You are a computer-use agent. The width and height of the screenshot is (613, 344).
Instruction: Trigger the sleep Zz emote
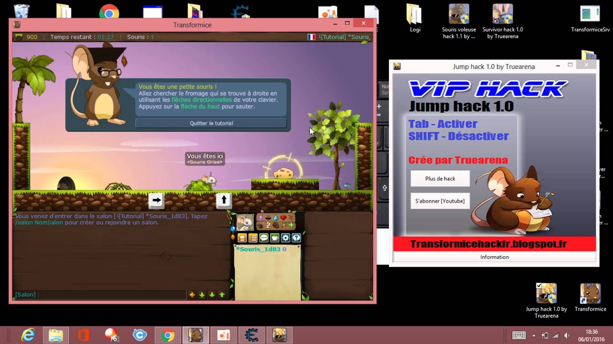pyautogui.click(x=268, y=226)
